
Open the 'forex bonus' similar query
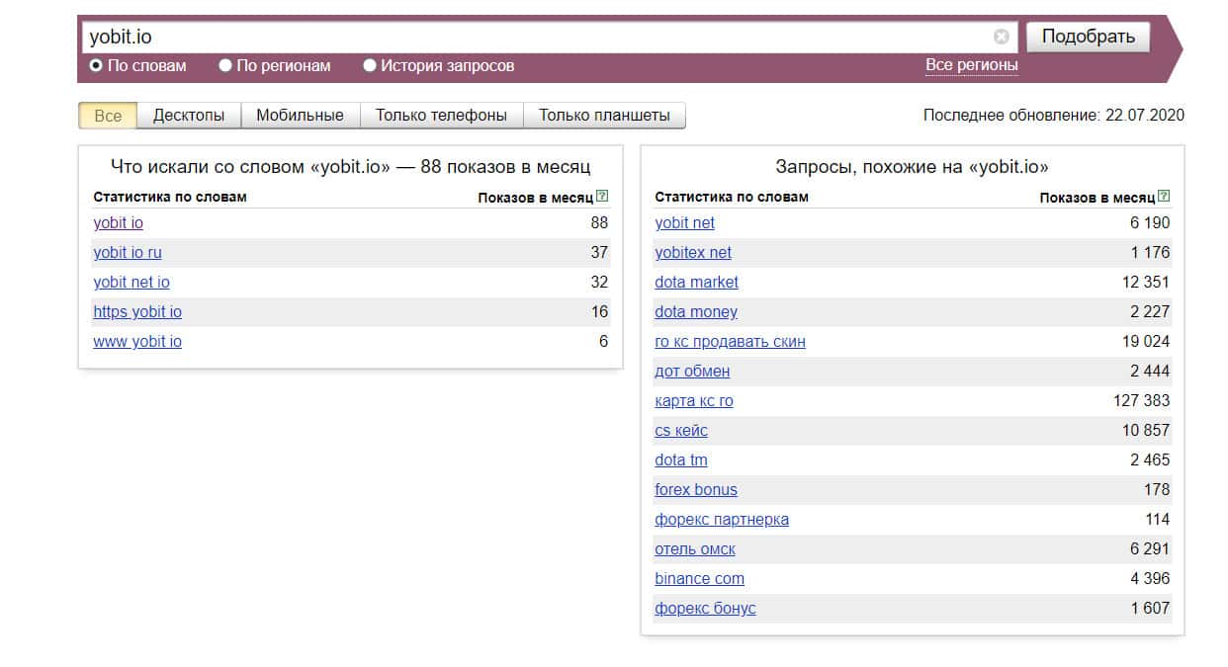point(696,490)
